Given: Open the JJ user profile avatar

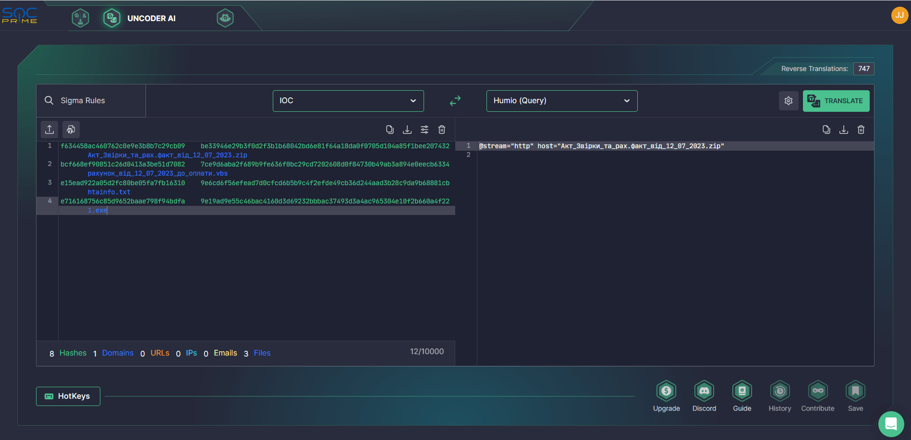Looking at the screenshot, I should pos(899,15).
